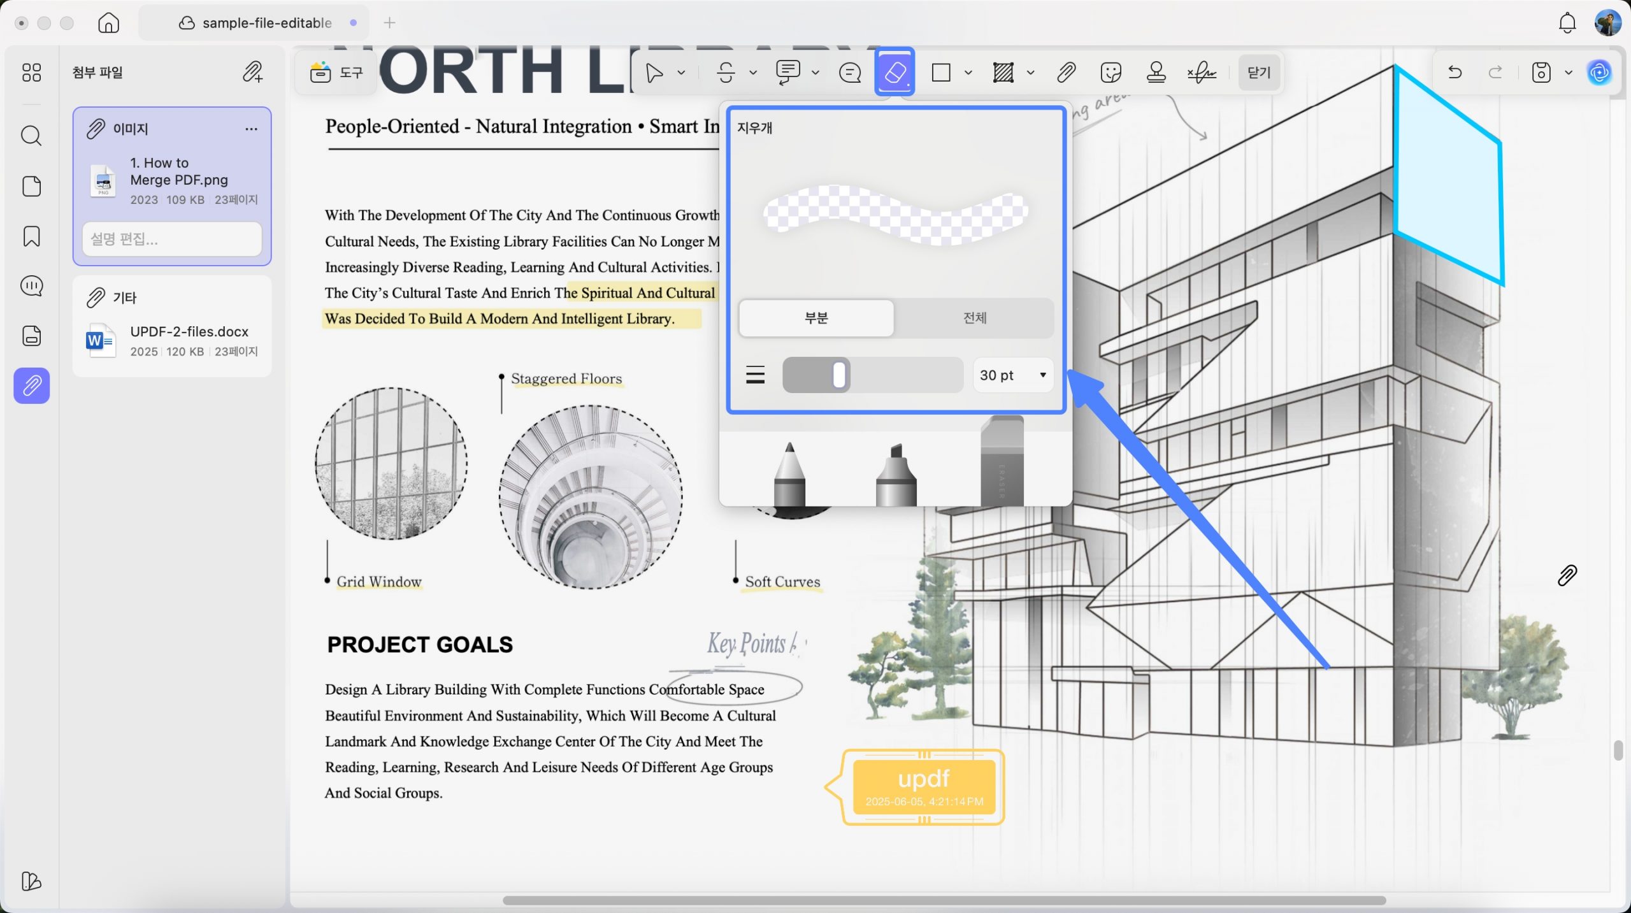Open the three-dot menu for 이미지 attachment

(x=251, y=129)
